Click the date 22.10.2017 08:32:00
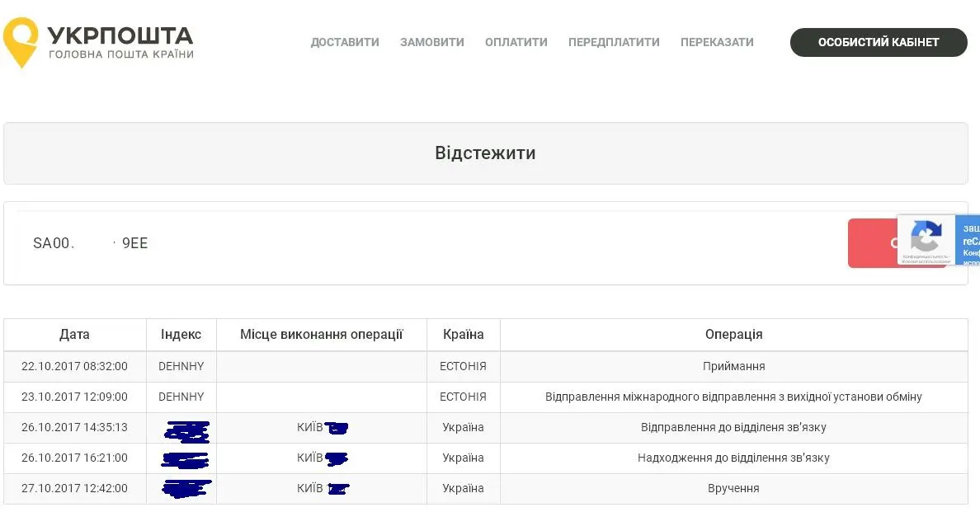 [x=74, y=367]
